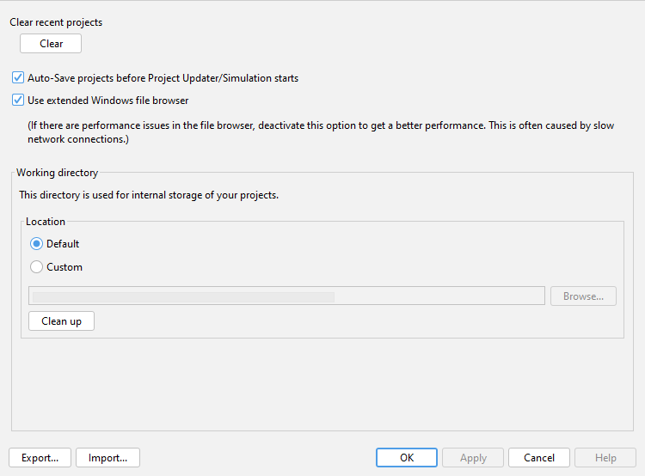Open the Export... settings dialog
The height and width of the screenshot is (476, 645).
click(x=40, y=458)
